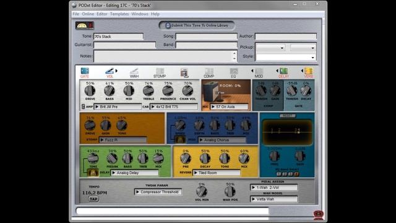Screen dimensions: 396x223
Task: Click the Song input field
Action: pyautogui.click(x=206, y=37)
